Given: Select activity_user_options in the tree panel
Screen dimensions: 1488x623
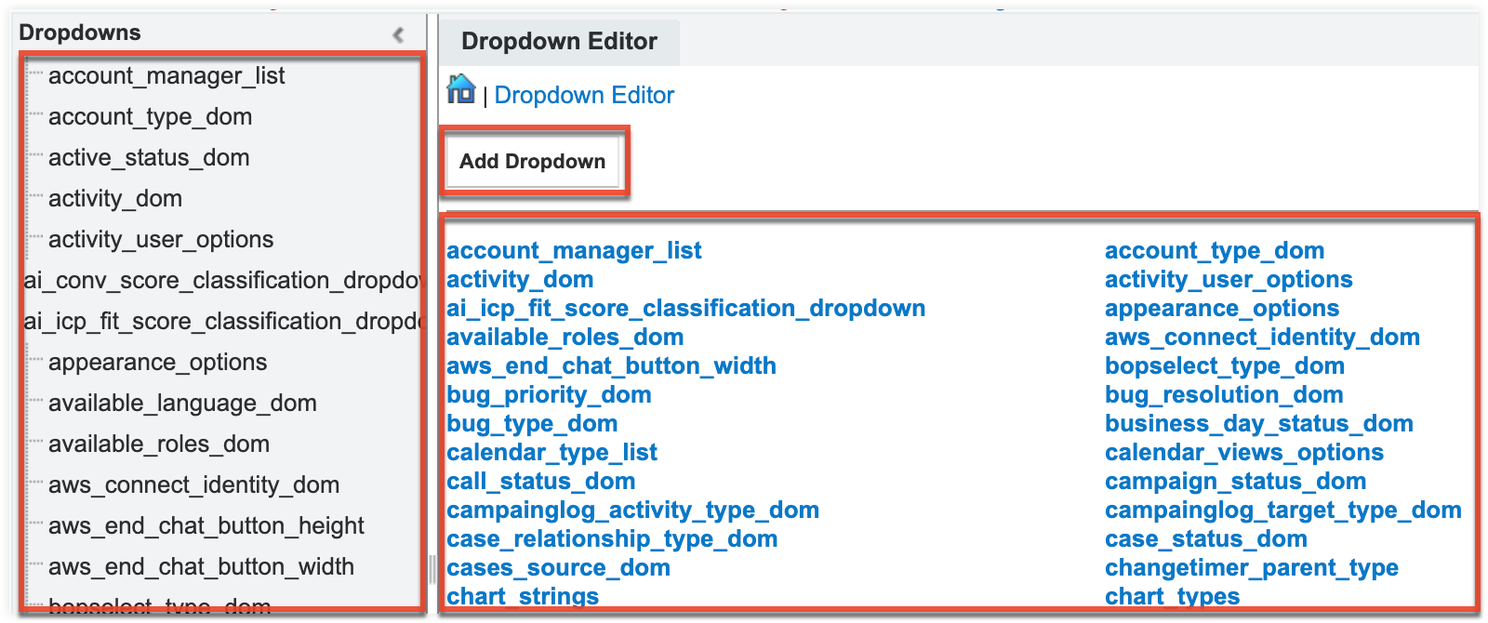Looking at the screenshot, I should 161,240.
